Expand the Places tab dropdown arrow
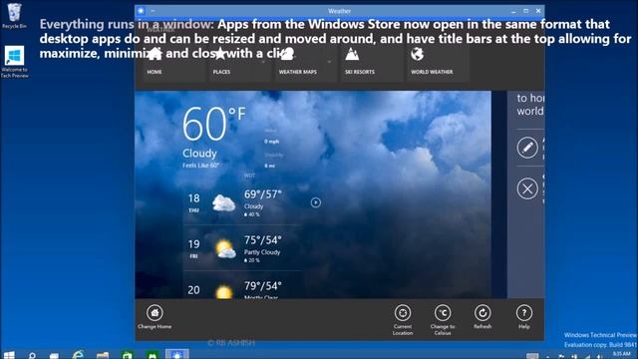 (263, 62)
